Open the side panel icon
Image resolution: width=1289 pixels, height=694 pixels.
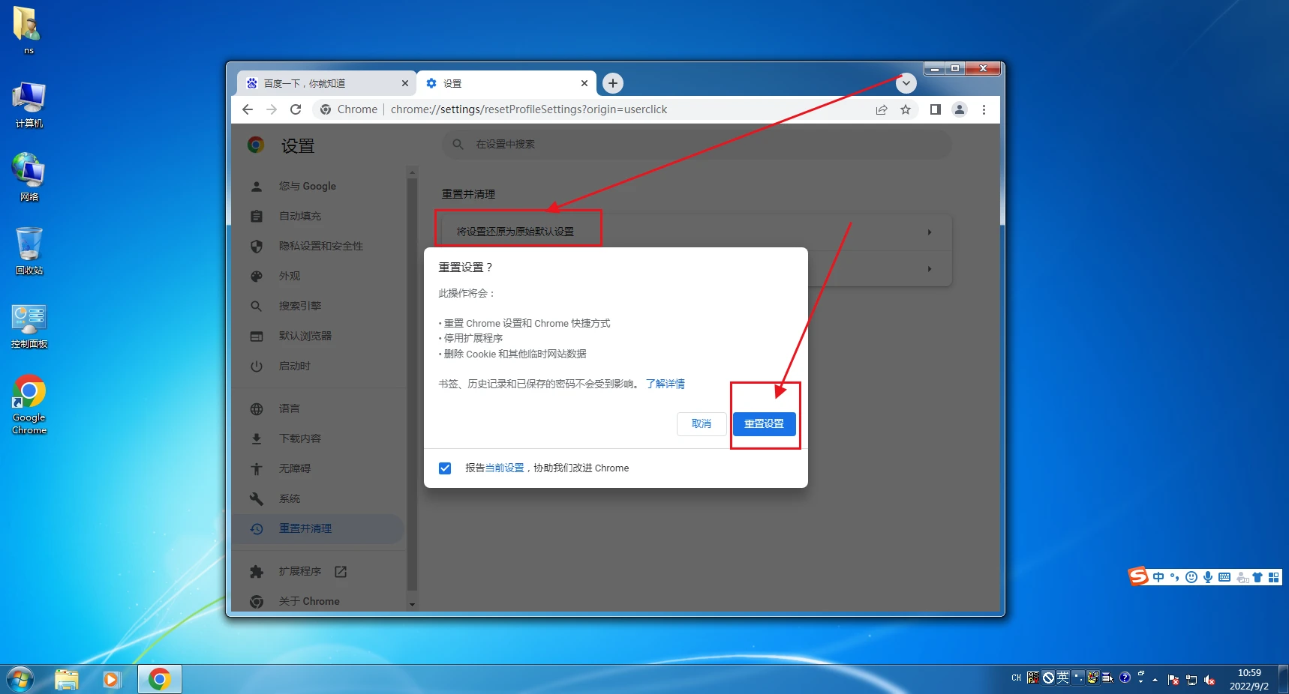pyautogui.click(x=936, y=109)
